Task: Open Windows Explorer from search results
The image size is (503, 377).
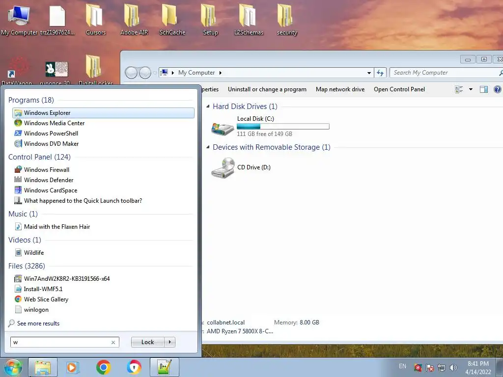Action: tap(103, 113)
